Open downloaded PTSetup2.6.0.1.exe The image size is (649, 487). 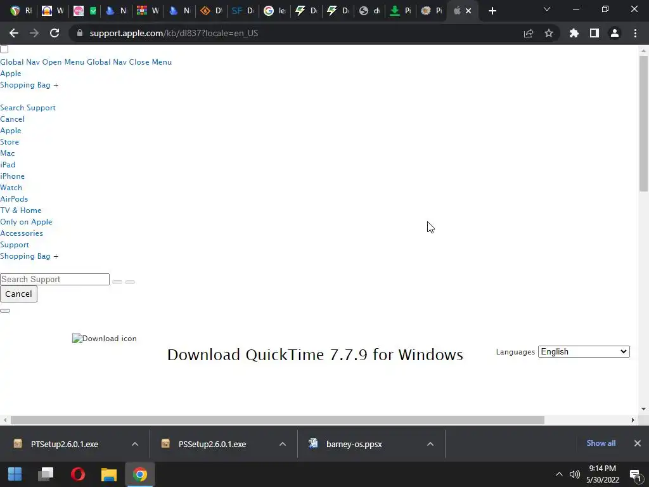(x=64, y=445)
